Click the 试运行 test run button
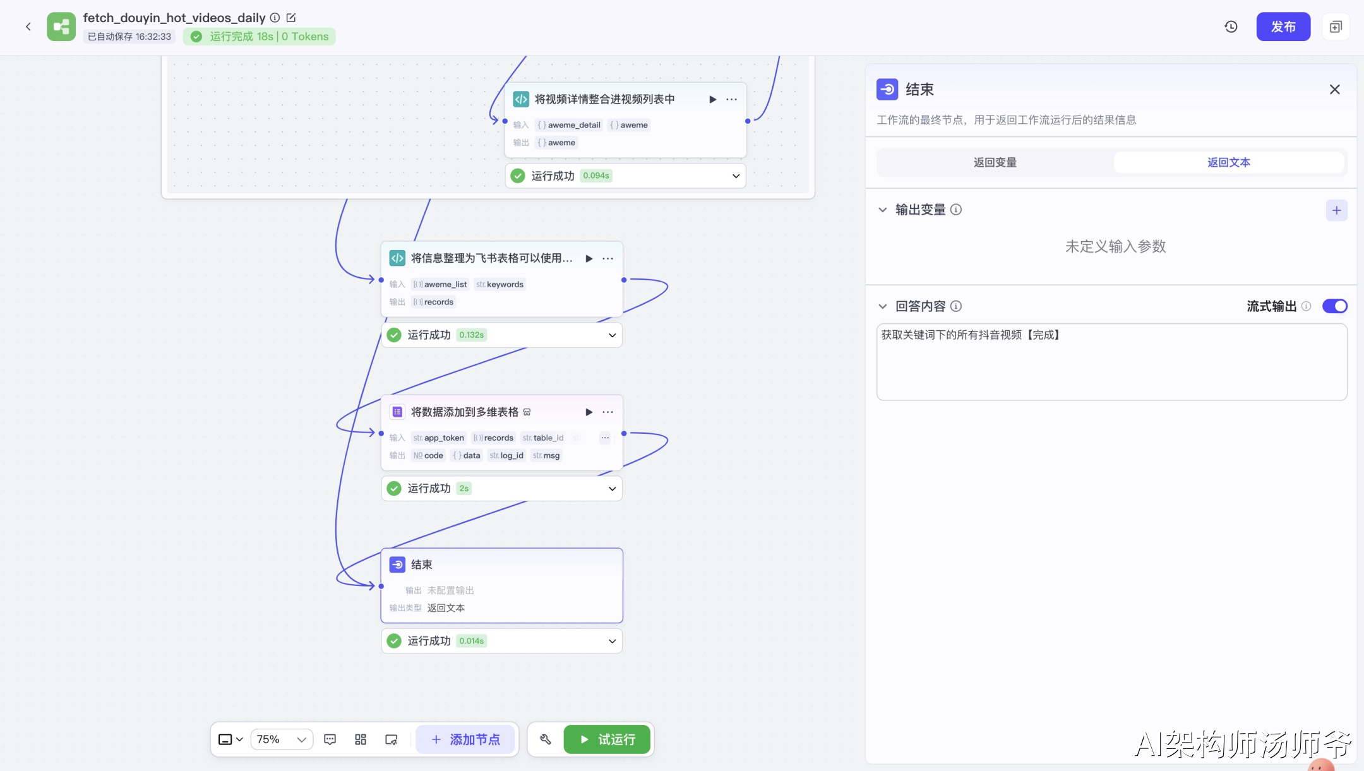 (x=607, y=739)
